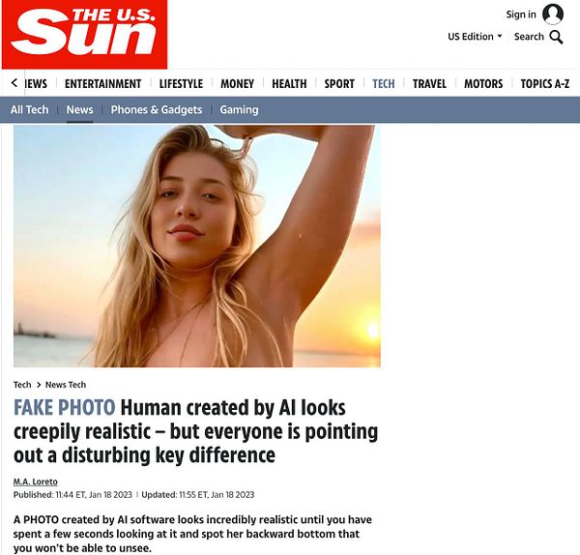The height and width of the screenshot is (555, 580).
Task: Click author name M.A. Loreto
Action: click(x=36, y=482)
